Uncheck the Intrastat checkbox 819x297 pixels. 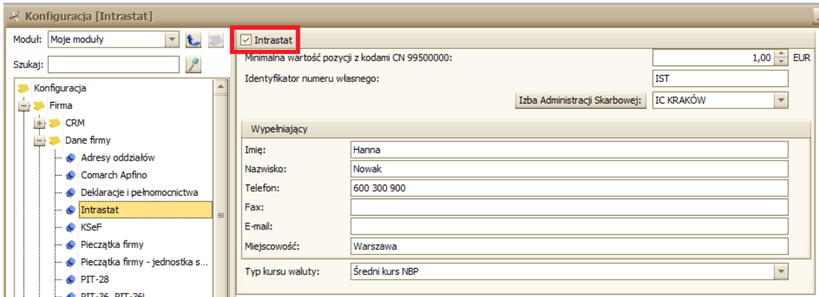click(246, 41)
